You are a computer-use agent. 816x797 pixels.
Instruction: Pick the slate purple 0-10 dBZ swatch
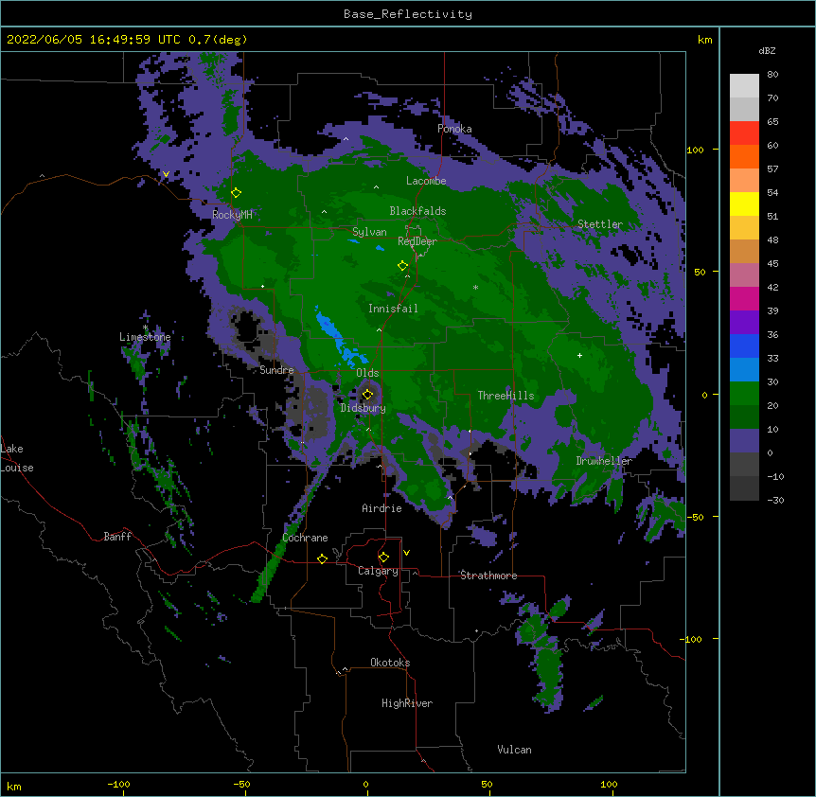744,441
